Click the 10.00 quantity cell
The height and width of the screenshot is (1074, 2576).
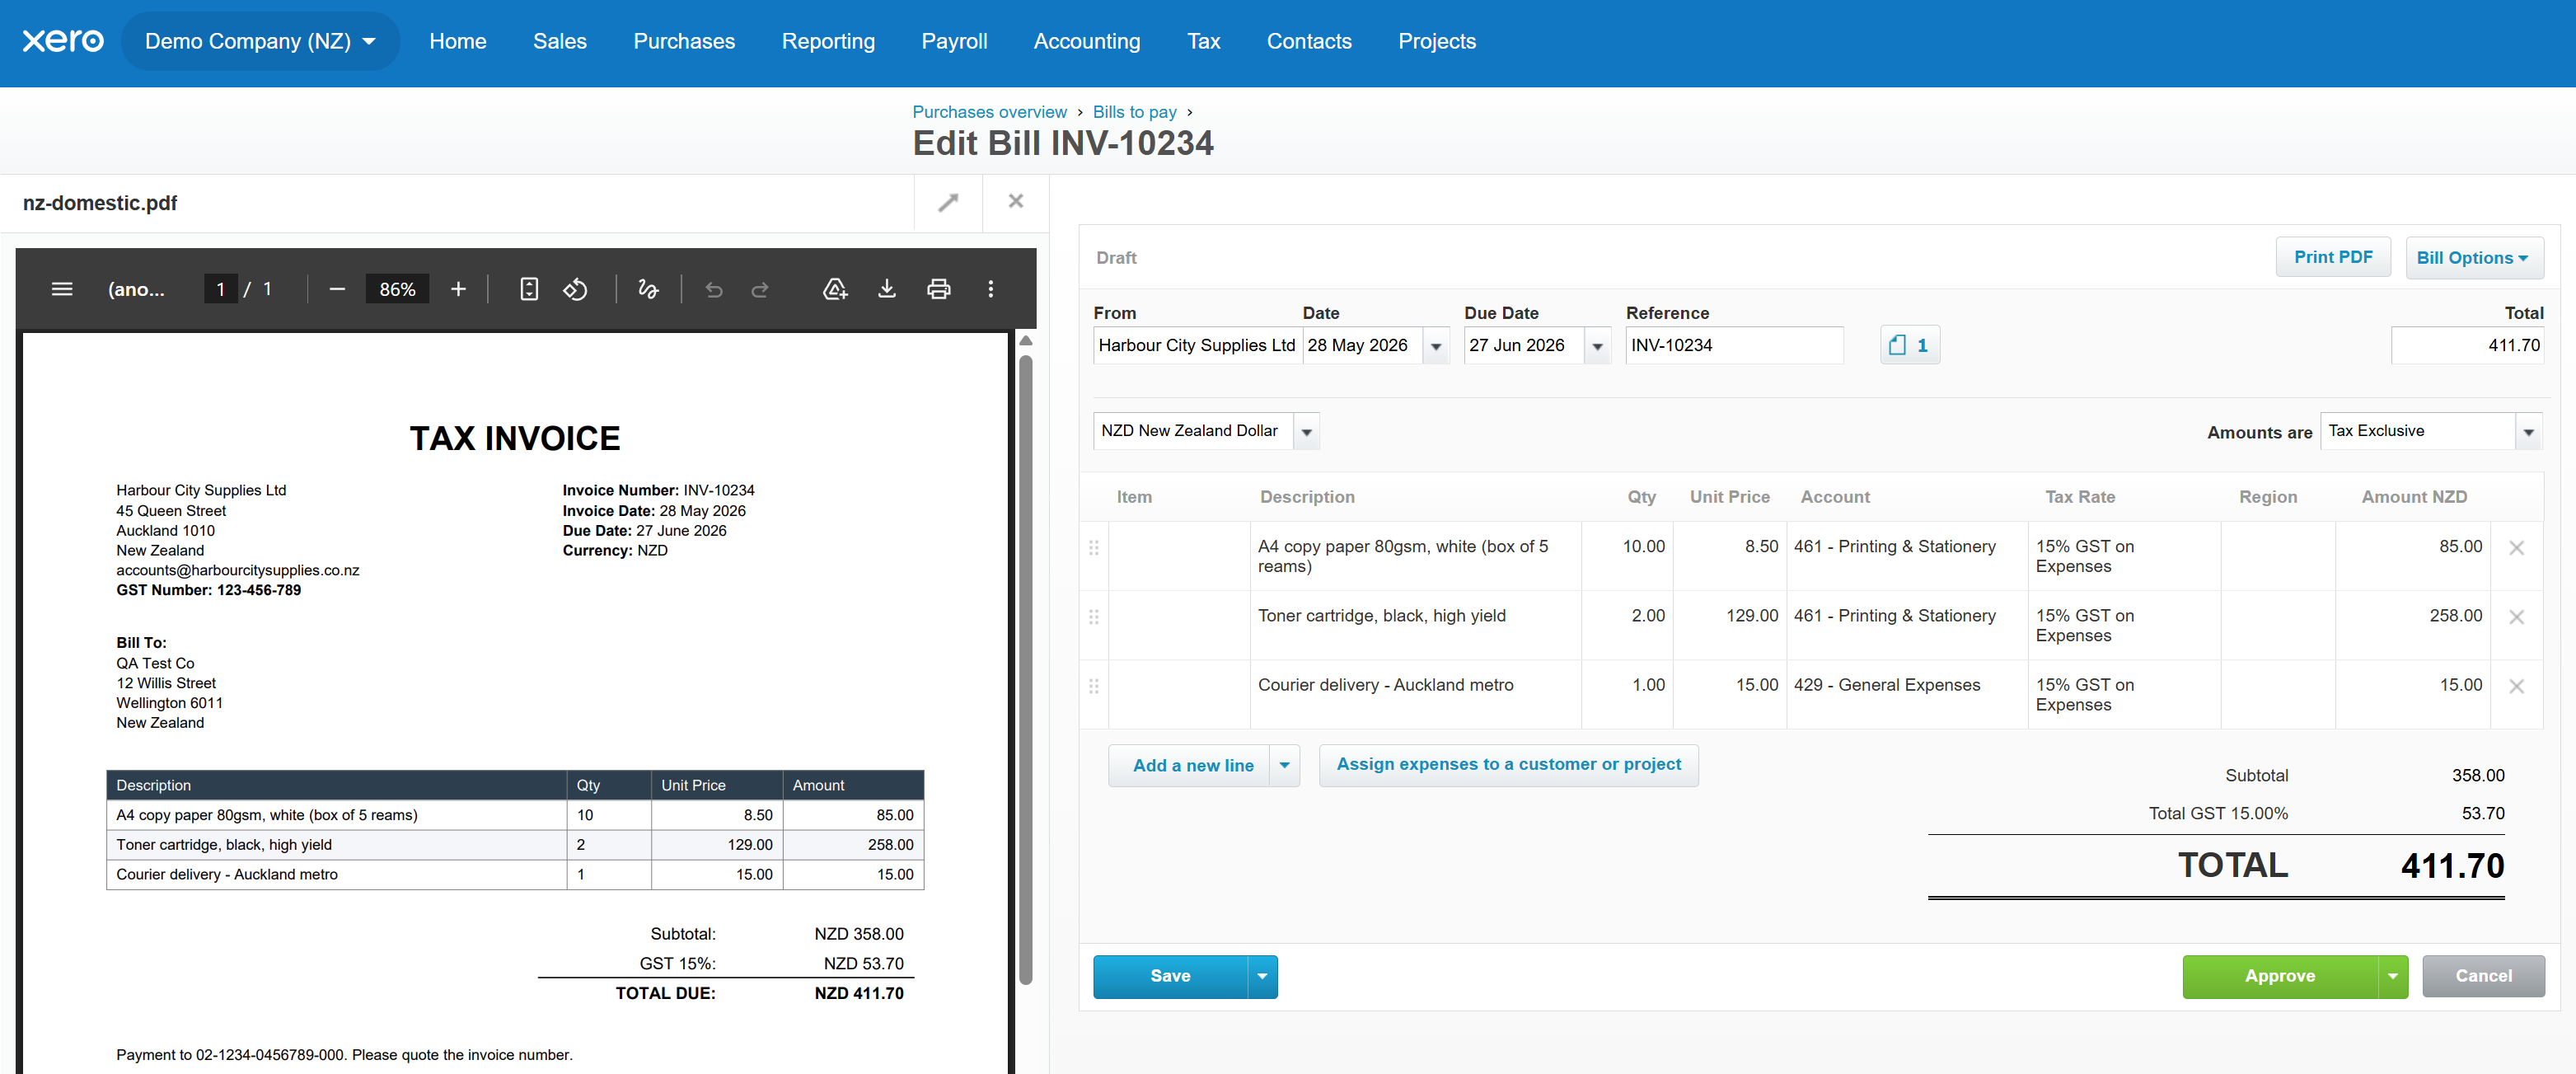pos(1627,556)
